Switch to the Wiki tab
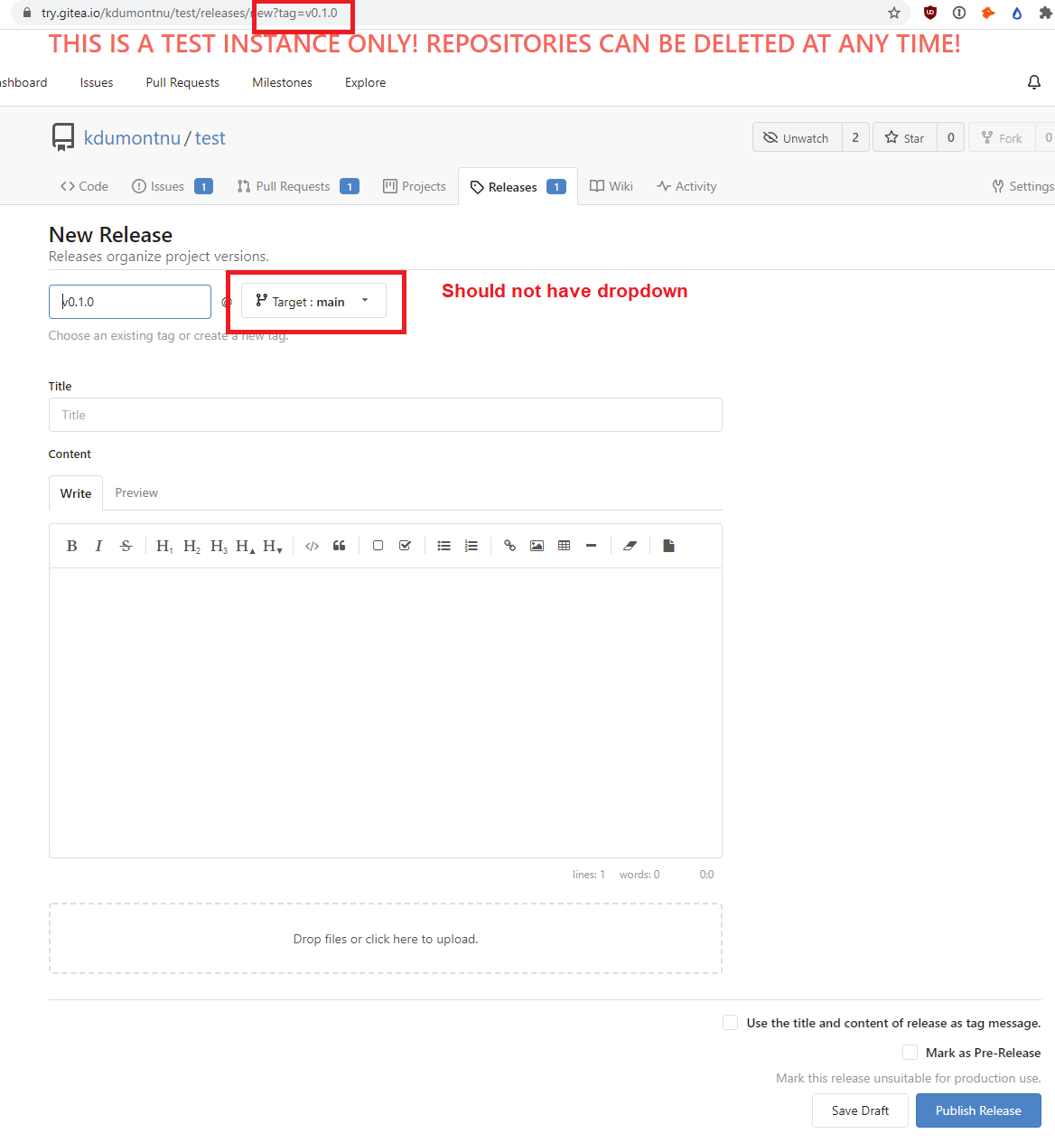Screen dimensions: 1055x1143 [x=612, y=186]
